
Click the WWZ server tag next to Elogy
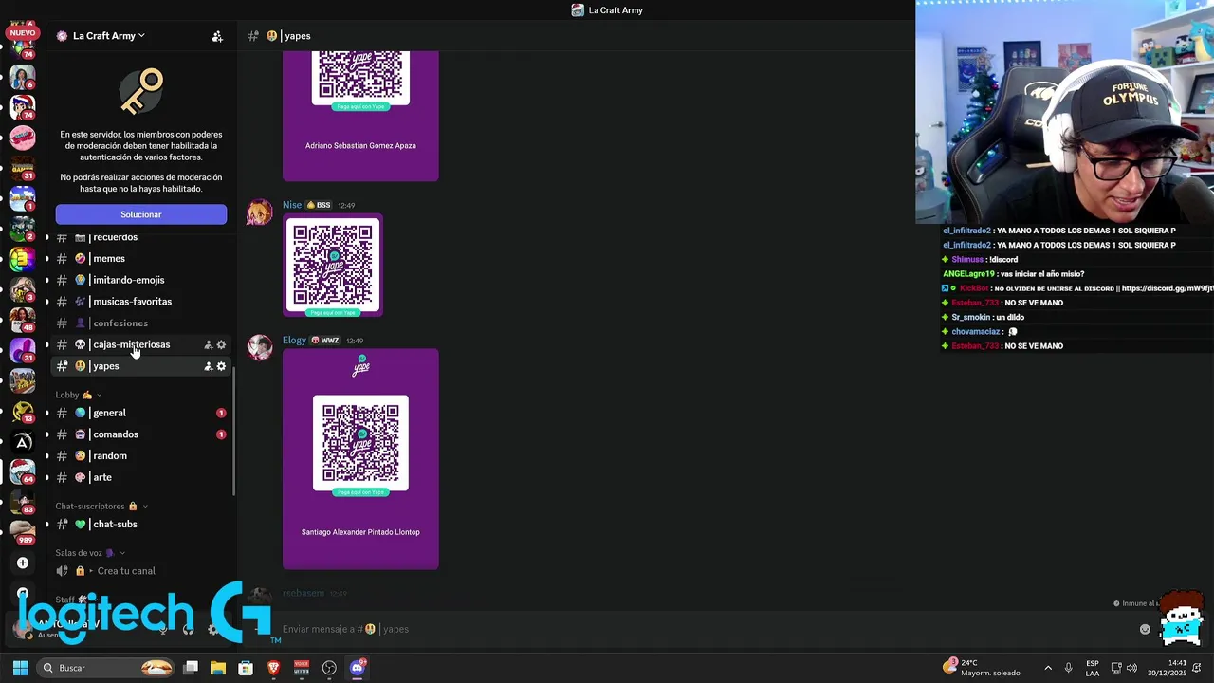325,341
